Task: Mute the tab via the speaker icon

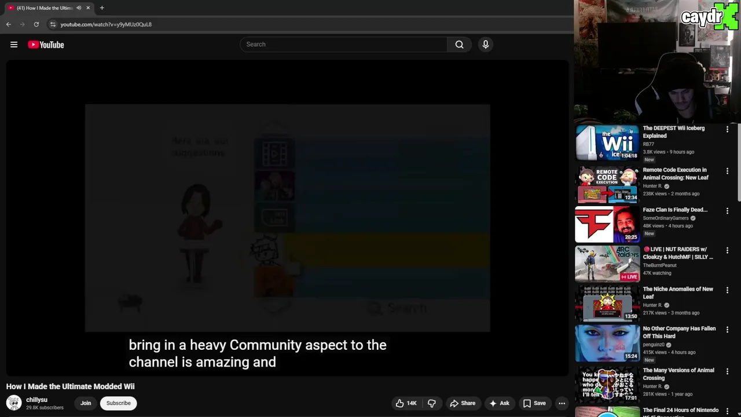Action: click(79, 8)
